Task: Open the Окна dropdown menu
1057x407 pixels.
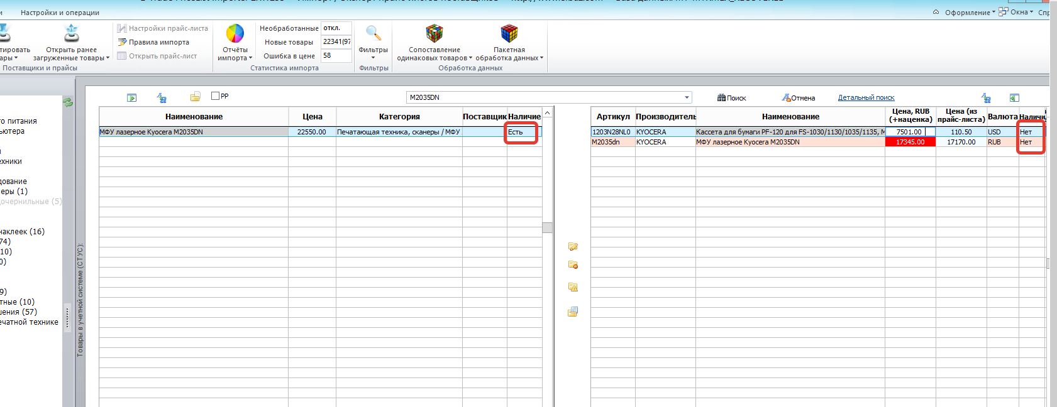Action: point(1022,12)
